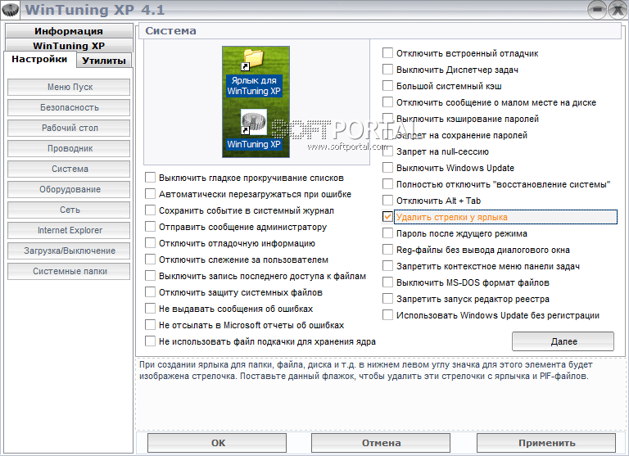Check Выключить Windows Update
The image size is (629, 456).
pyautogui.click(x=387, y=168)
